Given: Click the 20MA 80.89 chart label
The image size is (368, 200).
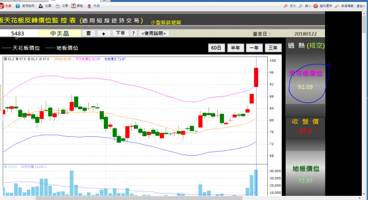Looking at the screenshot, I should pos(63,59).
